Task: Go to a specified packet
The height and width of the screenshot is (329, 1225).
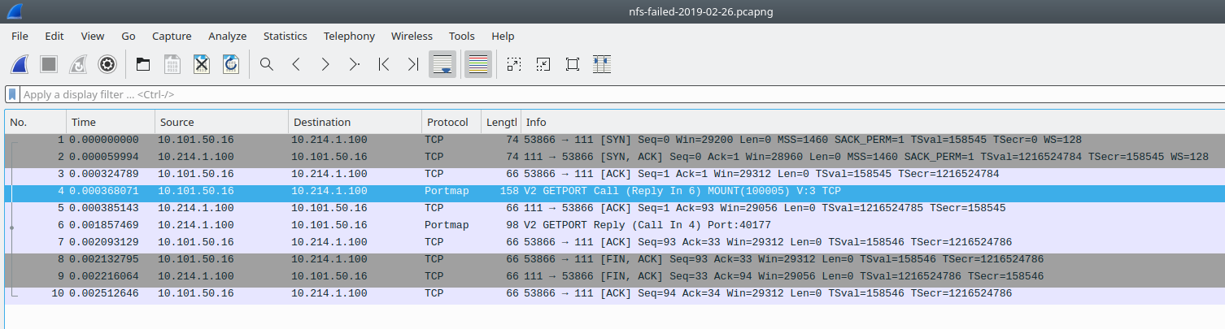Action: click(355, 64)
